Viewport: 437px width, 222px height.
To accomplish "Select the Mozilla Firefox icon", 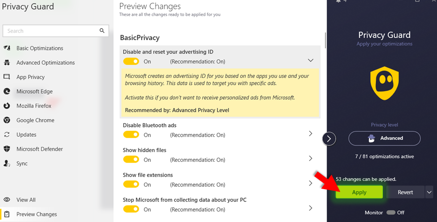I will pos(7,106).
